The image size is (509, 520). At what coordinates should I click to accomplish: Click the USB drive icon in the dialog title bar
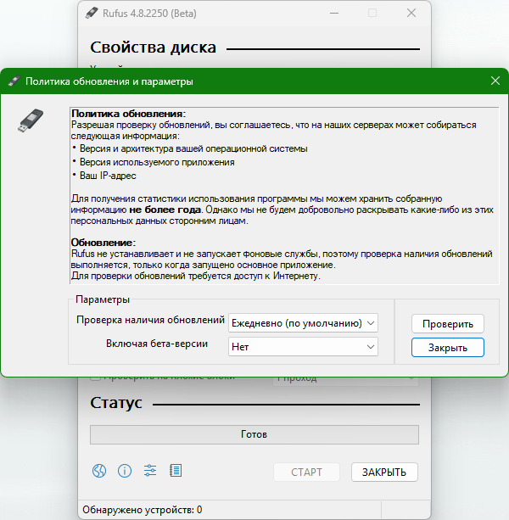(14, 81)
